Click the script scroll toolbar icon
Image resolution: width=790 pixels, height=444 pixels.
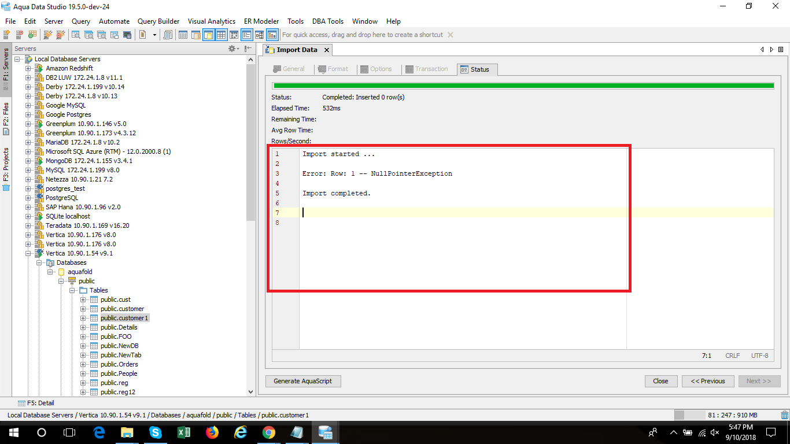tap(168, 35)
